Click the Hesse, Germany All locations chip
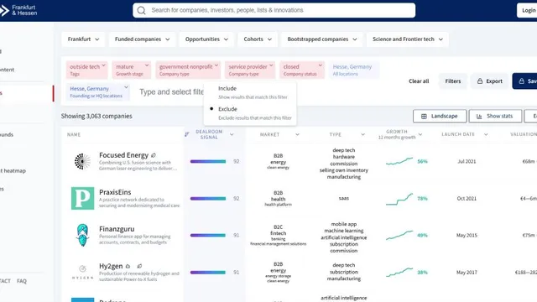Image resolution: width=537 pixels, height=302 pixels. coord(354,70)
